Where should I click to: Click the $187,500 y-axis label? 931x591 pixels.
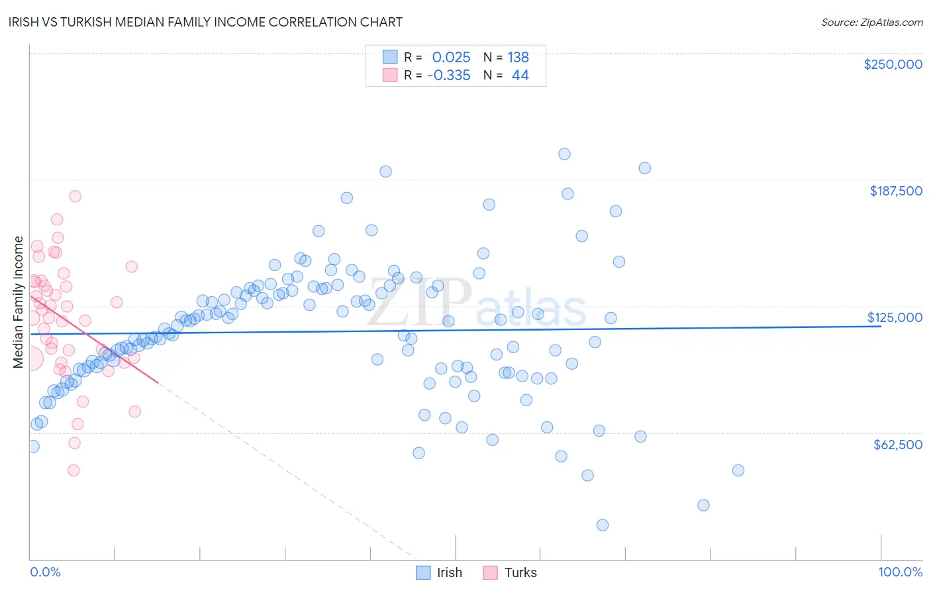pos(896,191)
